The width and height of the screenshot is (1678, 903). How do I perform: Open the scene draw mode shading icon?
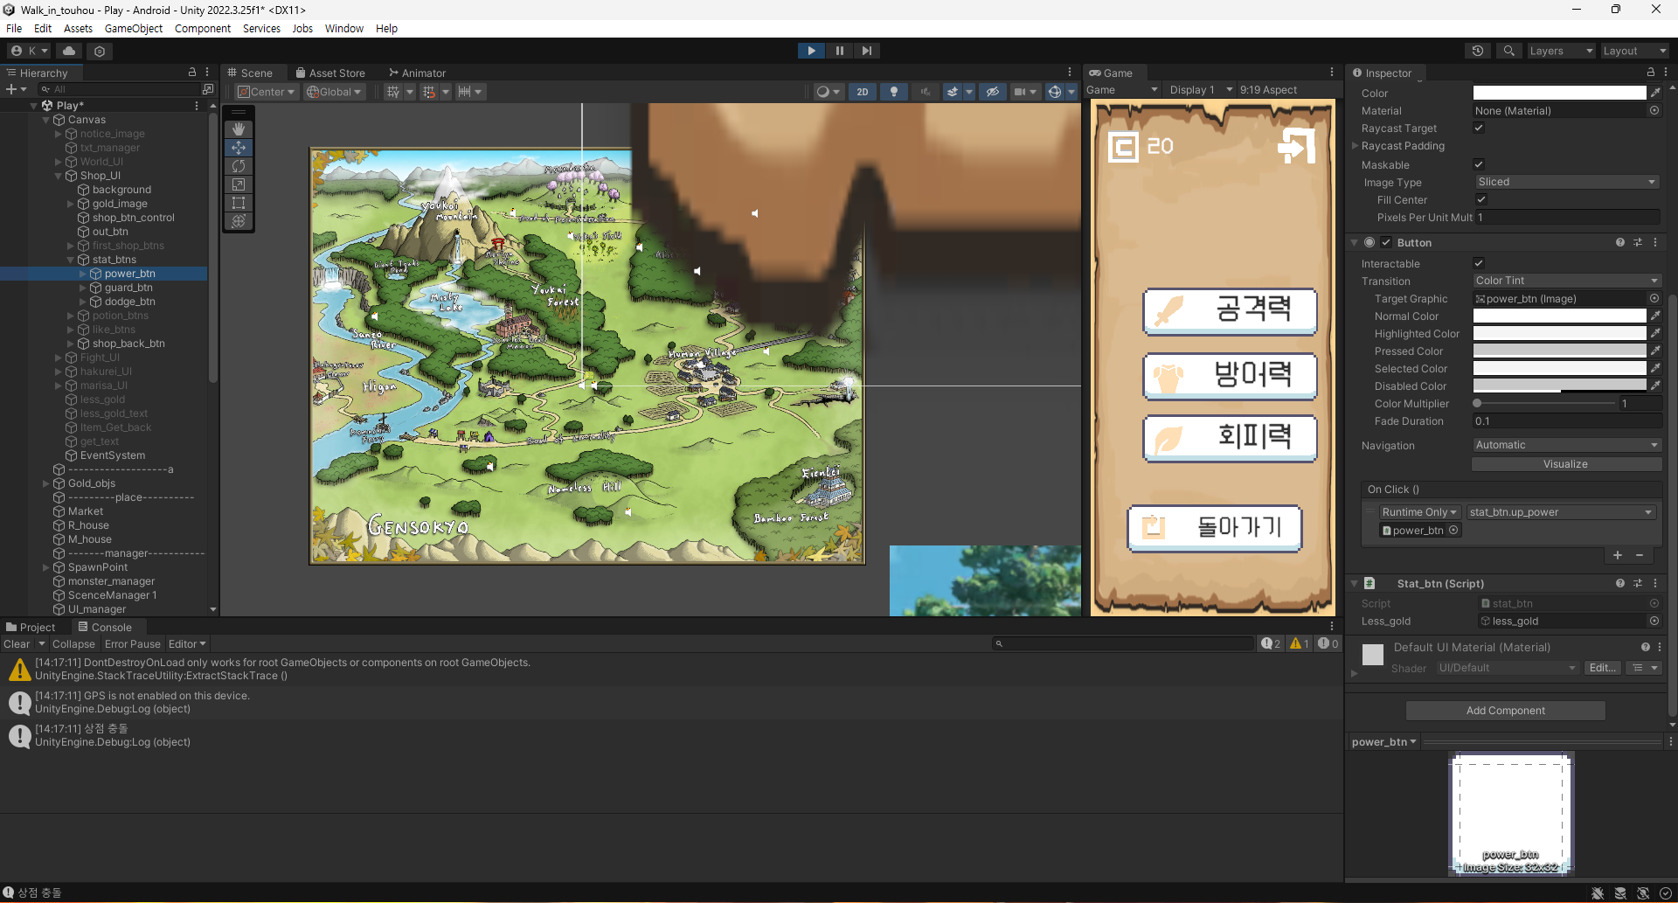[x=822, y=92]
